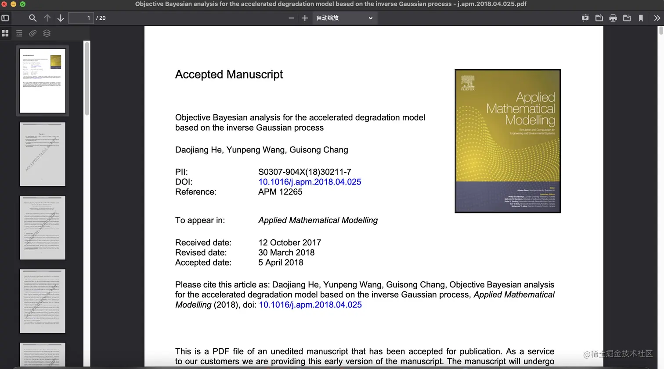This screenshot has width=664, height=369.
Task: Expand the secondary tools menu chevrons
Action: (x=657, y=18)
